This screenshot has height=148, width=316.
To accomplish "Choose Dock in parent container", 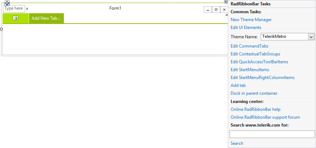I will [x=254, y=93].
